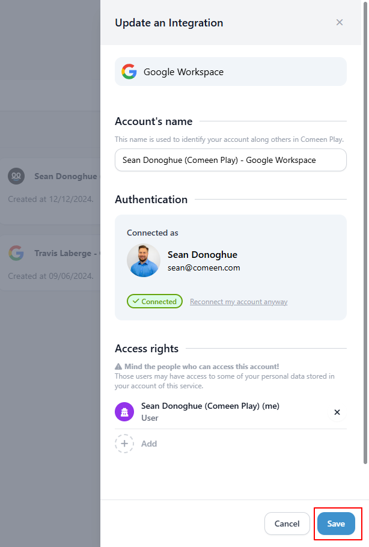Click the sean@comeen.com email text
This screenshot has height=547, width=369.
click(204, 268)
